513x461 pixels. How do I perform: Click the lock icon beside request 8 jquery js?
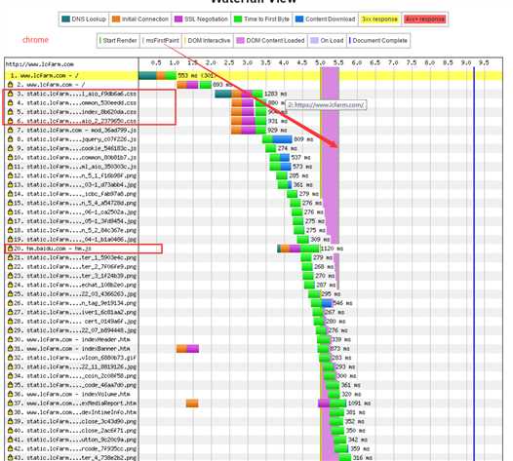tap(11, 139)
